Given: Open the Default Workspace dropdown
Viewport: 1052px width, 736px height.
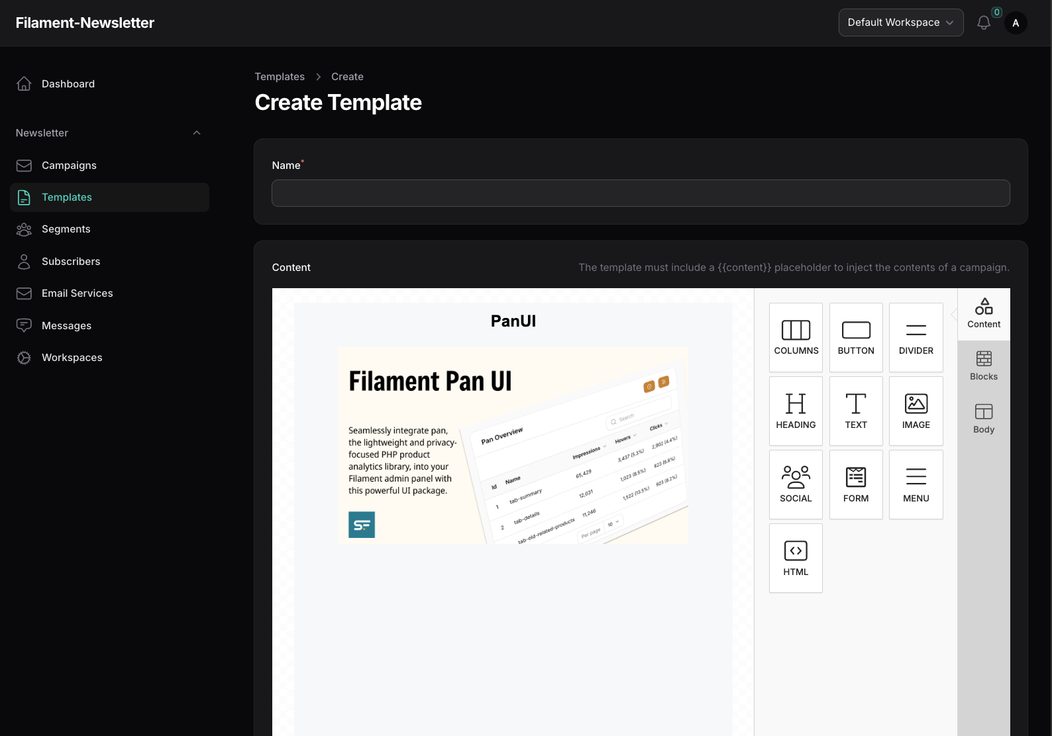Looking at the screenshot, I should point(901,23).
